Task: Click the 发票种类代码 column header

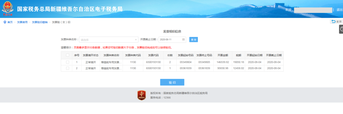Action: tap(133, 55)
